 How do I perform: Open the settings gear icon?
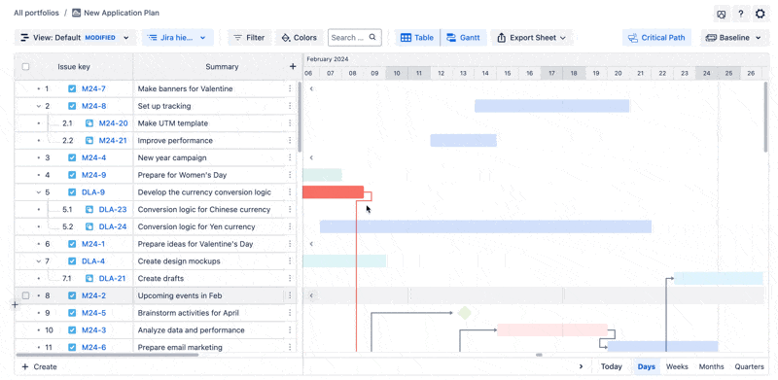(x=760, y=14)
